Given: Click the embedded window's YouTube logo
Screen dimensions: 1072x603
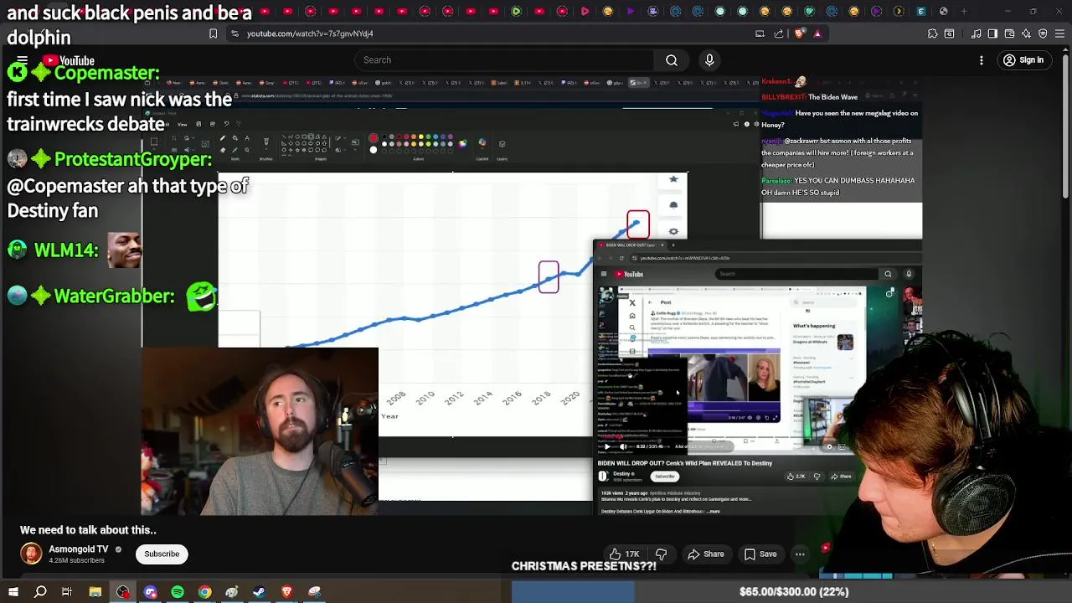Looking at the screenshot, I should tap(629, 274).
